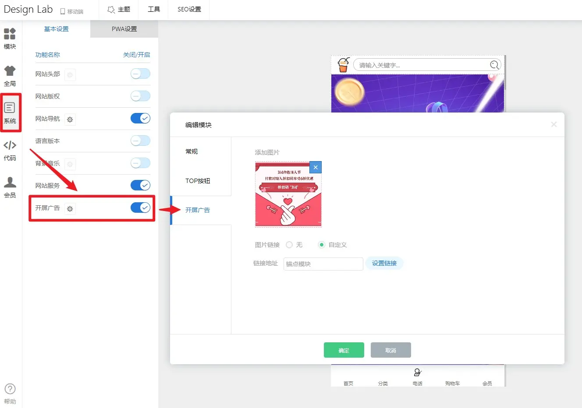
Task: Open gear settings for 网站导航
Action: (70, 120)
